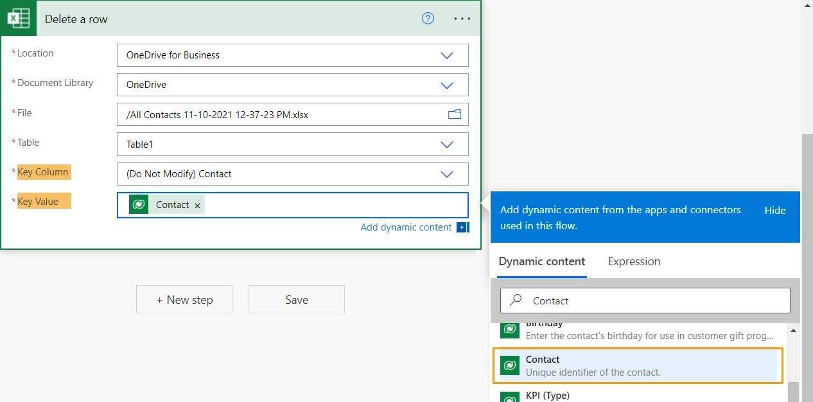The image size is (813, 402).
Task: Click the Dataverse icon in Contact token
Action: (139, 204)
